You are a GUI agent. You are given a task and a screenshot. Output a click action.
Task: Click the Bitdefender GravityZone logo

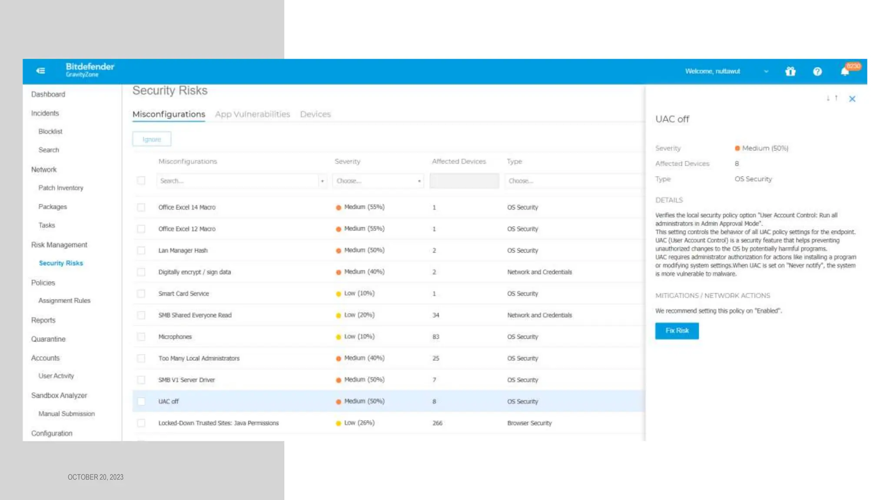pyautogui.click(x=90, y=69)
